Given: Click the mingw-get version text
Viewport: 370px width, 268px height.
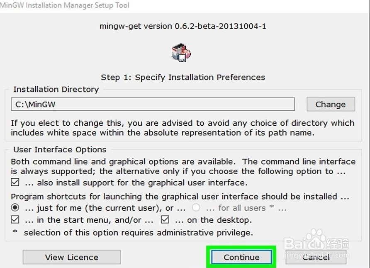Looking at the screenshot, I should pyautogui.click(x=183, y=26).
